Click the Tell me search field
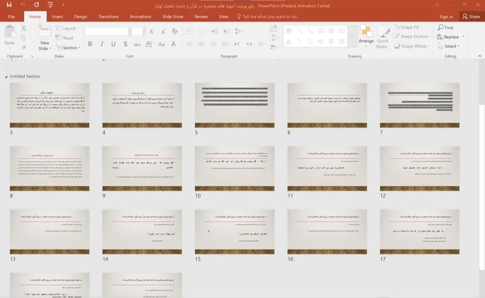The height and width of the screenshot is (298, 485). tap(268, 17)
